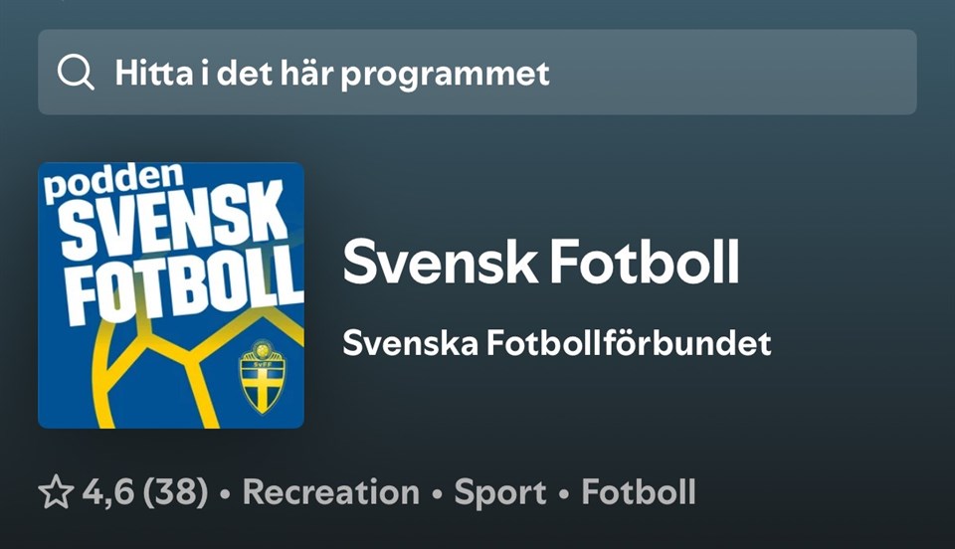The height and width of the screenshot is (549, 955).
Task: Click the word 'programmet' in search placeholder
Action: click(445, 75)
